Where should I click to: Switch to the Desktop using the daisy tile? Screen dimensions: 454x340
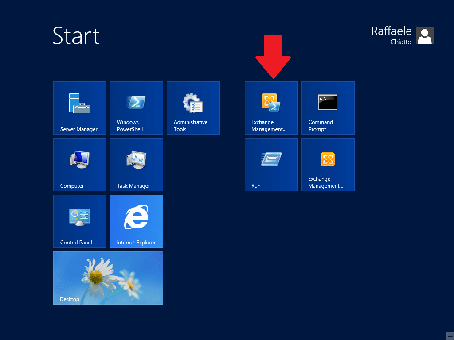pos(108,278)
